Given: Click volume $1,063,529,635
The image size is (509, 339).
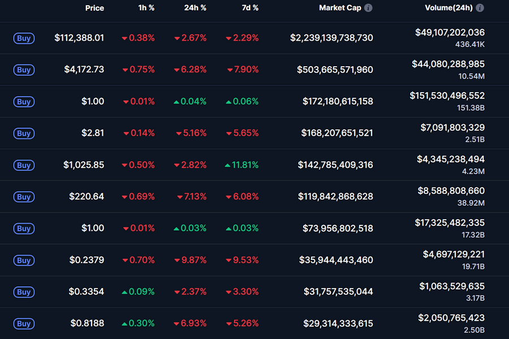Looking at the screenshot, I should 452,286.
